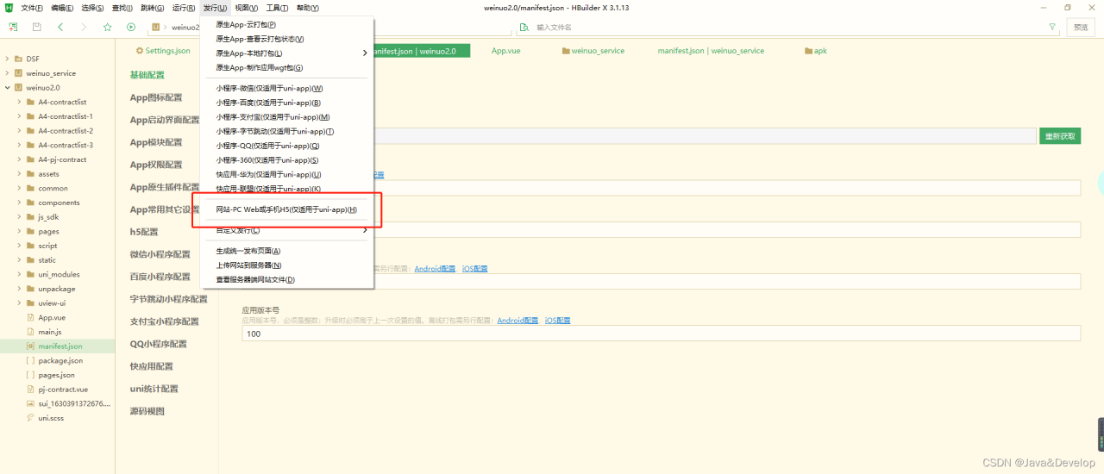Expand the A4-contractlist folder

click(19, 102)
